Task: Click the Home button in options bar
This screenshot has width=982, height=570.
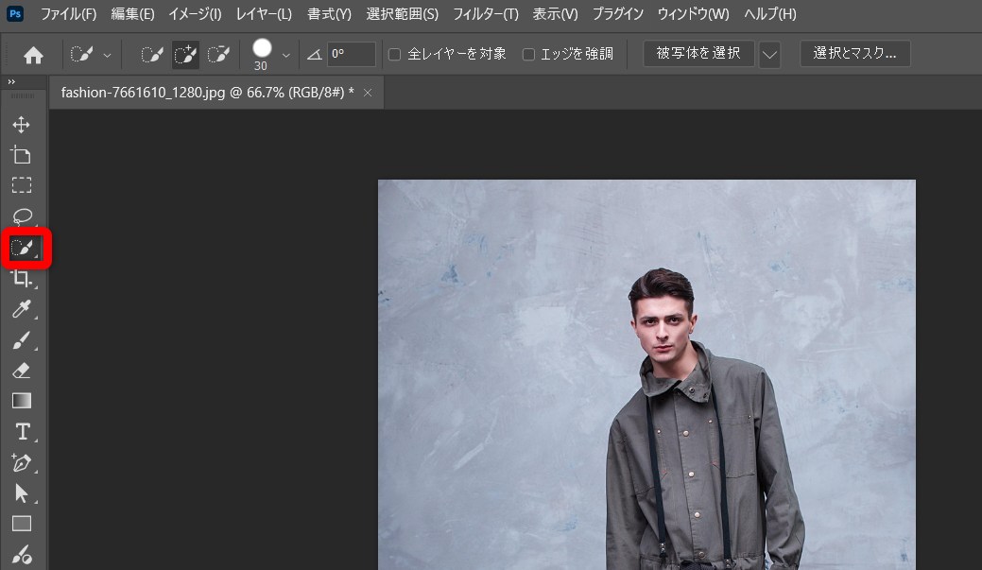Action: [33, 56]
